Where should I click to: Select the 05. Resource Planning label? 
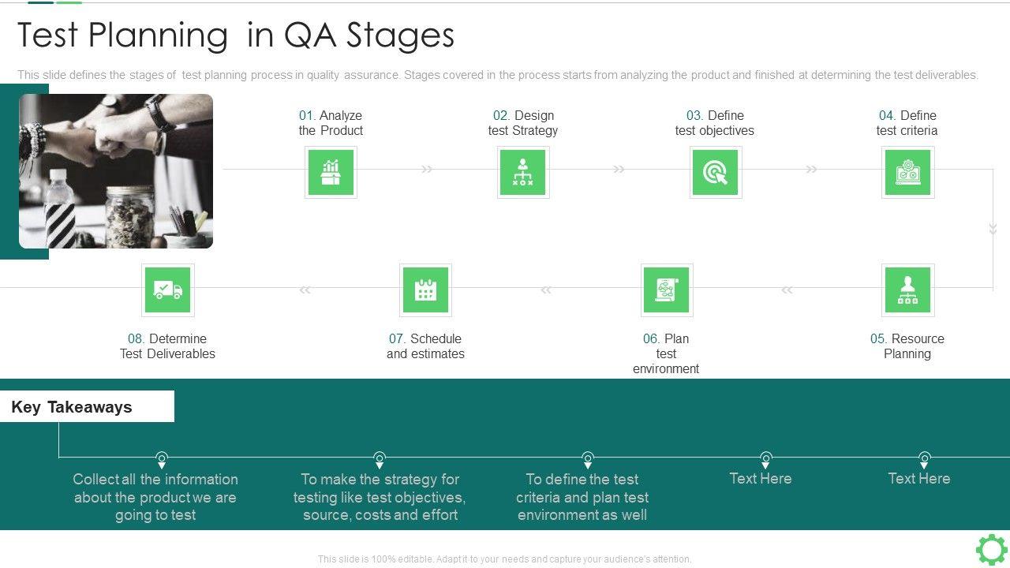coord(907,346)
